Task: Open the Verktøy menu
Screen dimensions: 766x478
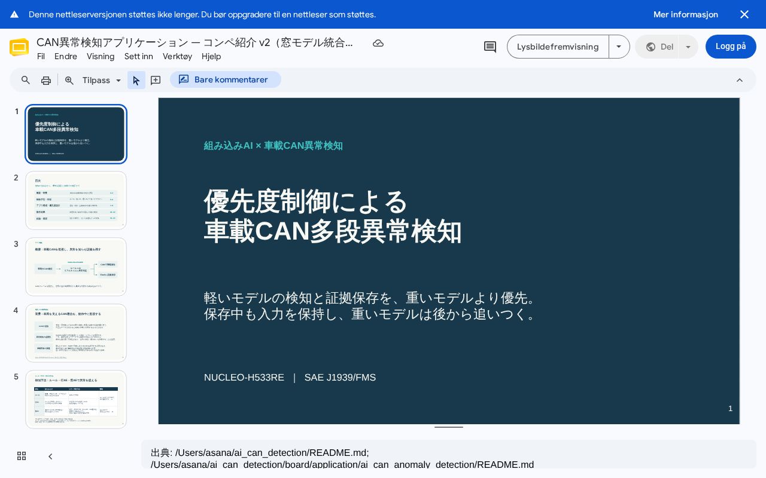Action: coord(178,56)
